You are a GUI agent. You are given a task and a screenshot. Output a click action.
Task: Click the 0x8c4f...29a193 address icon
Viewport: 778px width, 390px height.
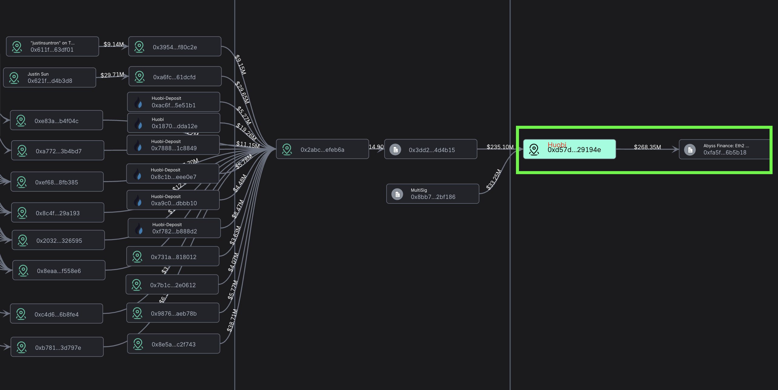click(22, 213)
